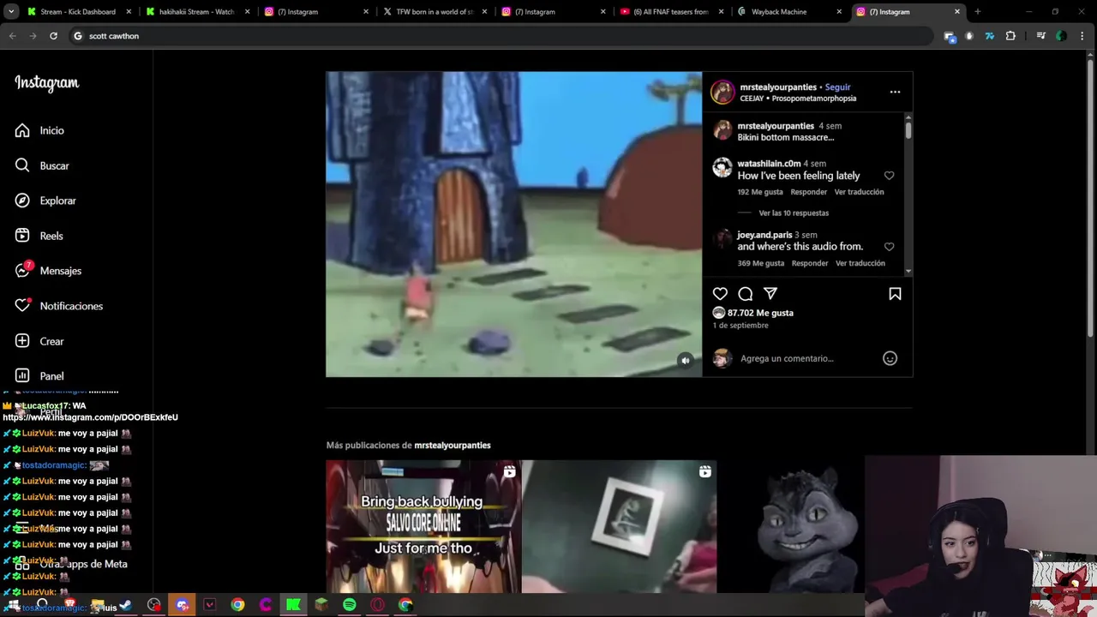Go to Explorar in the sidebar
The height and width of the screenshot is (617, 1097).
coord(45,201)
